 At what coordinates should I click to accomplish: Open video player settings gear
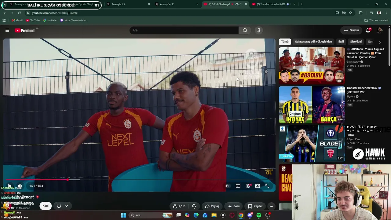coord(248,186)
